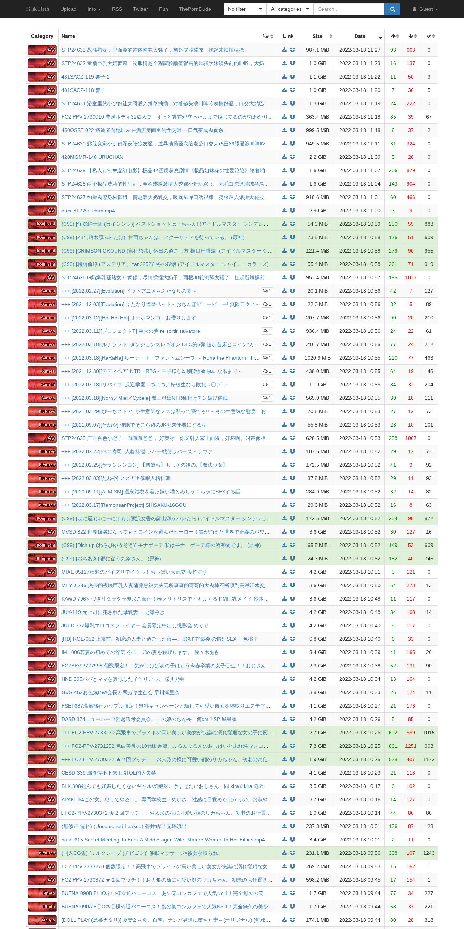The height and width of the screenshot is (929, 464).
Task: Expand the Info menu
Action: pyautogui.click(x=94, y=9)
